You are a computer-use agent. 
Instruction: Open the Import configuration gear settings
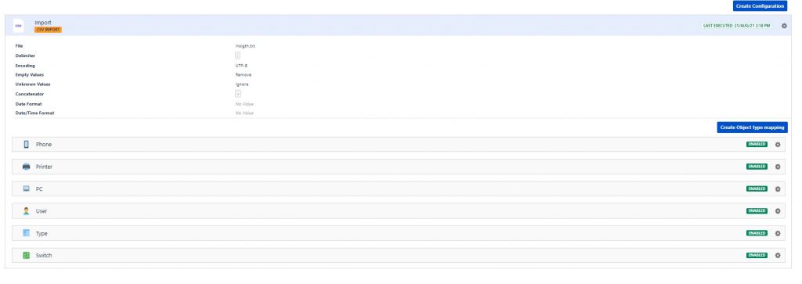point(784,26)
